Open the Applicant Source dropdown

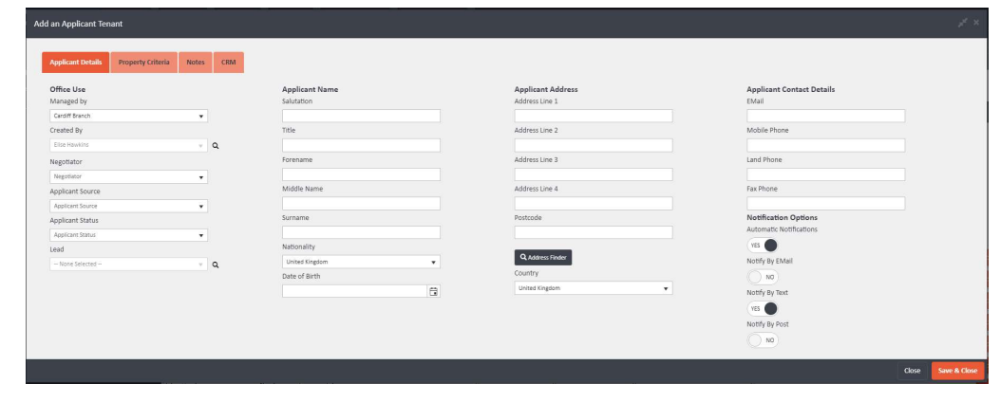click(x=128, y=206)
